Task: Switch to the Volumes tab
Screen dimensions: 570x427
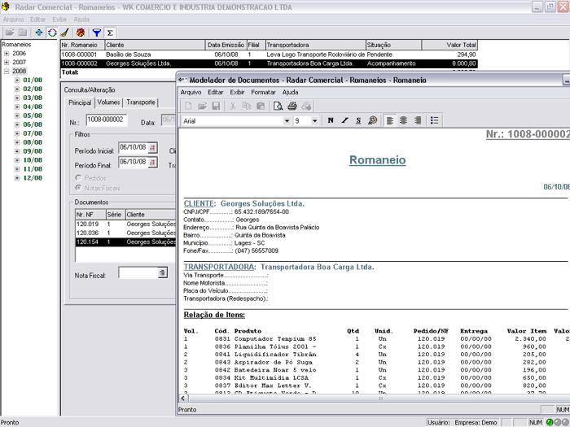Action: pyautogui.click(x=108, y=102)
